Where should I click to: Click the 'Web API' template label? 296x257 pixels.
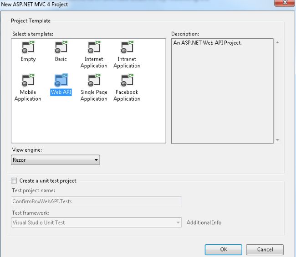(61, 92)
